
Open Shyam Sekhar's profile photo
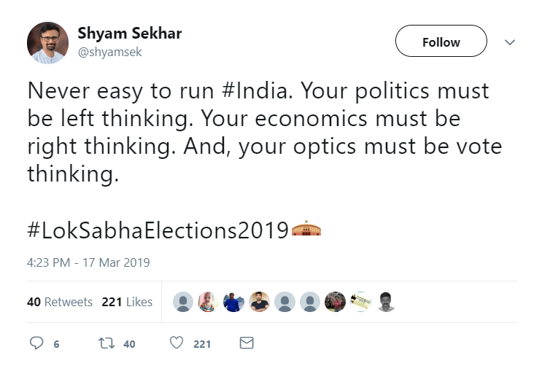point(47,42)
